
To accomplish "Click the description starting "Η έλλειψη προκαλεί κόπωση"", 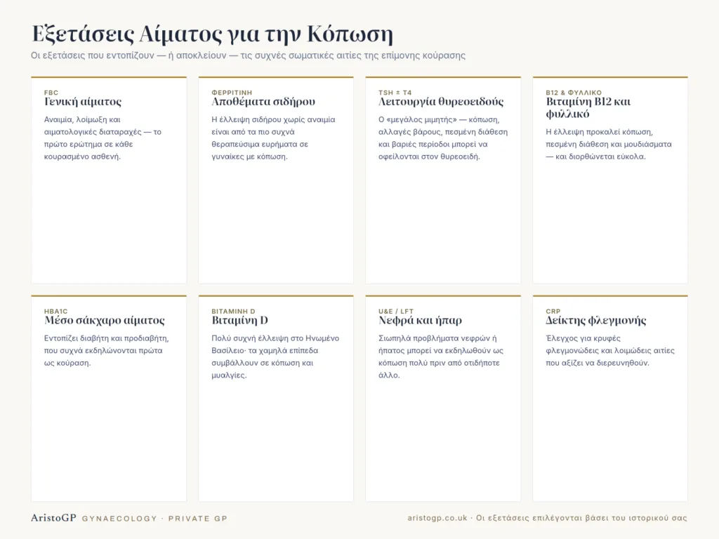I will click(x=609, y=144).
